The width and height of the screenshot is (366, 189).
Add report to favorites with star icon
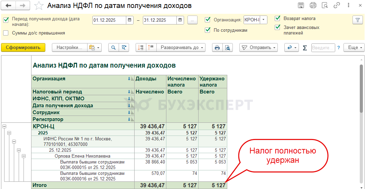click(x=38, y=6)
